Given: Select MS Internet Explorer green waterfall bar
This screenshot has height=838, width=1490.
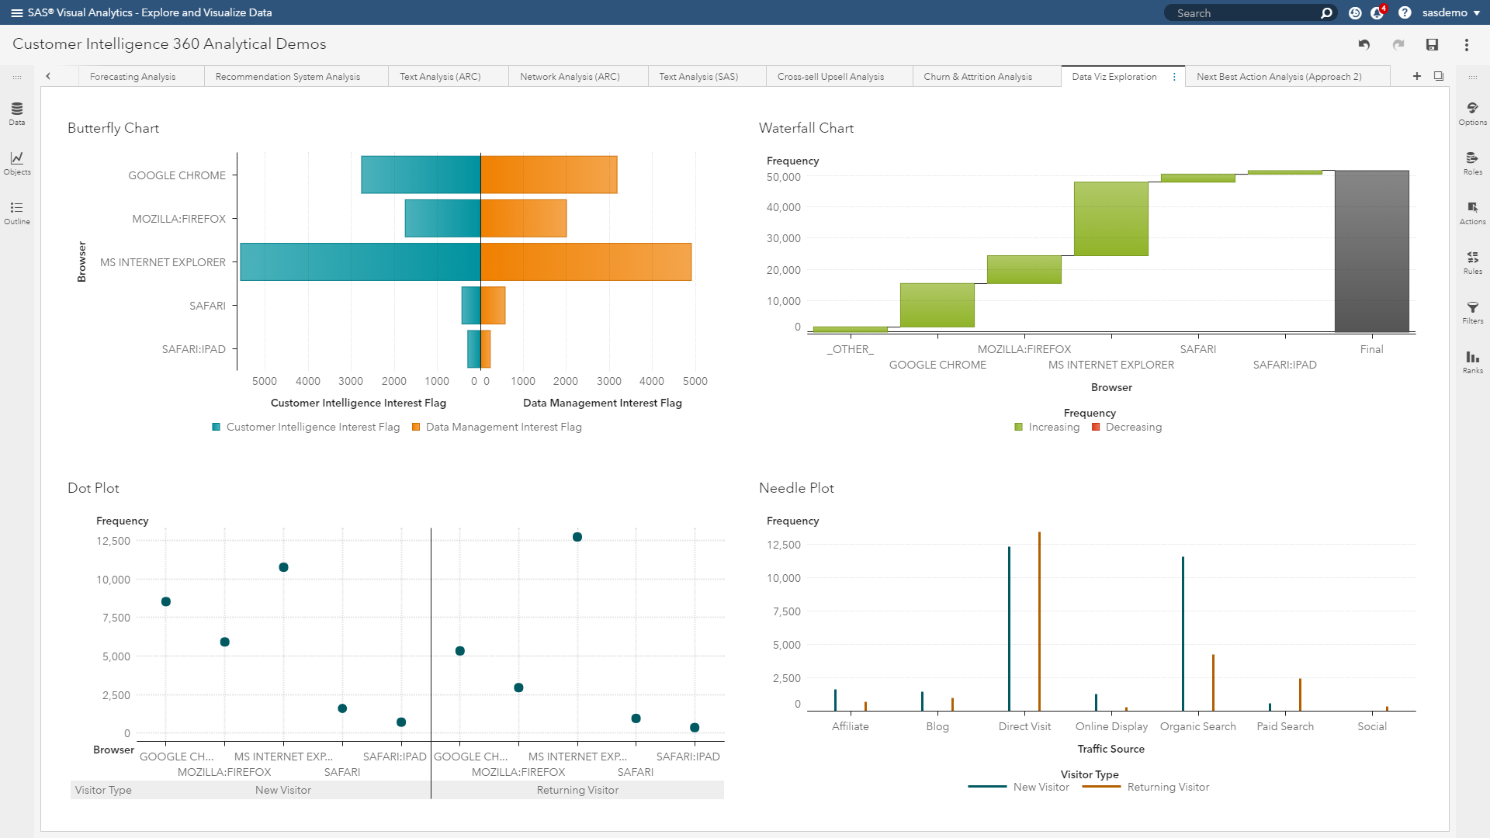Looking at the screenshot, I should [1111, 219].
